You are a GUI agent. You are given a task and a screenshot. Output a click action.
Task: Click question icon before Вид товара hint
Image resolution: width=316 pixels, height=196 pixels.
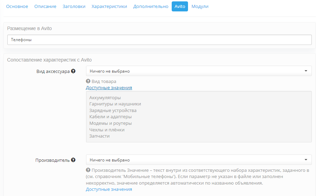(x=88, y=81)
